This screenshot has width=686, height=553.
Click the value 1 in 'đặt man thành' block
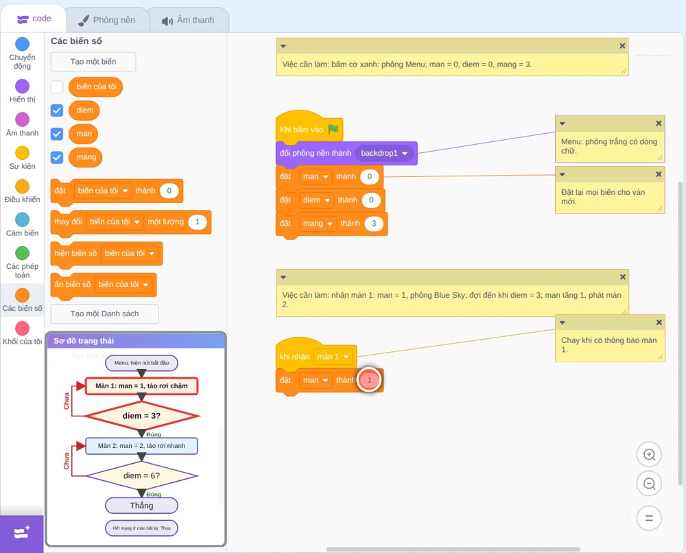point(370,379)
